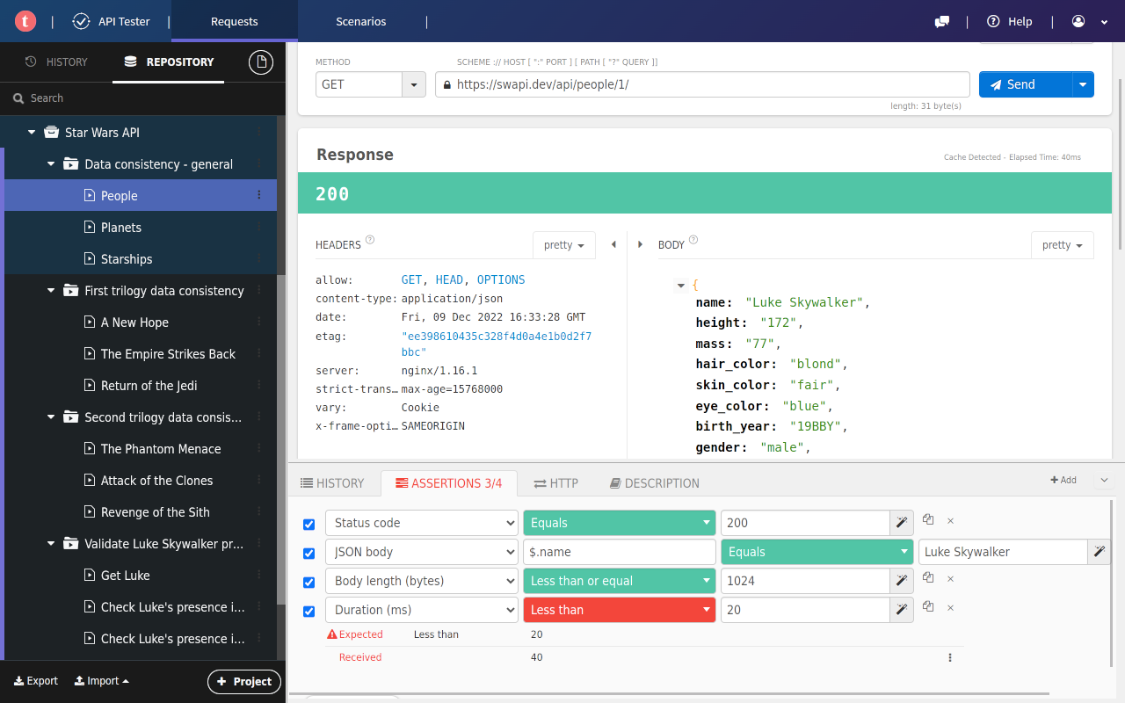Collapse the Star Wars API tree node
Viewport: 1125px width, 703px height.
point(32,132)
